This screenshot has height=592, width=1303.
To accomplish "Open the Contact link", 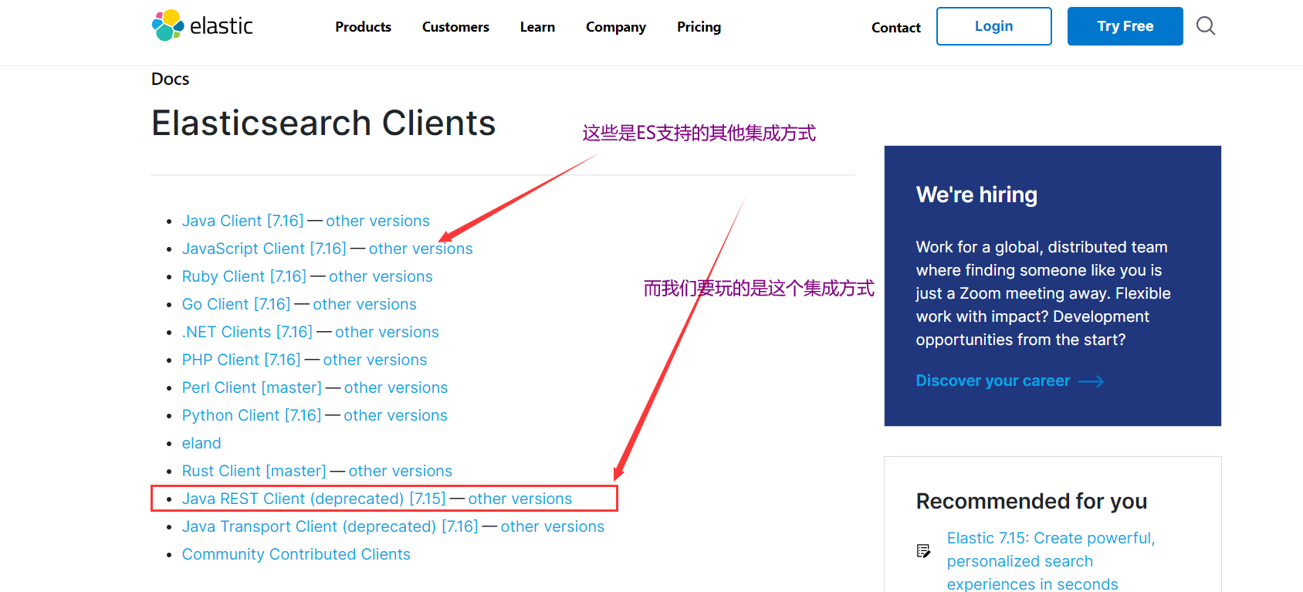I will pyautogui.click(x=896, y=28).
